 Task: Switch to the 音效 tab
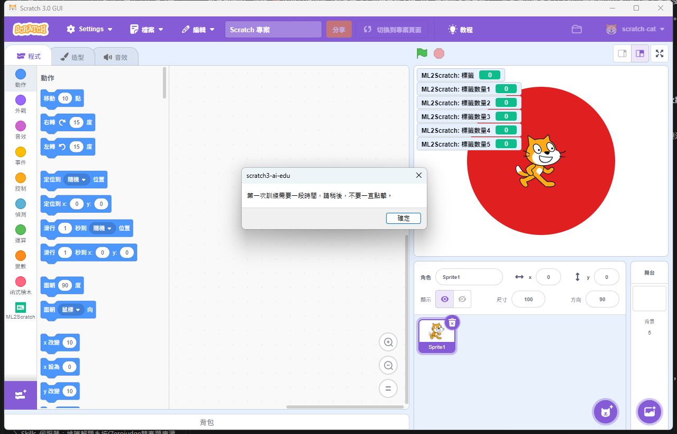click(x=116, y=57)
